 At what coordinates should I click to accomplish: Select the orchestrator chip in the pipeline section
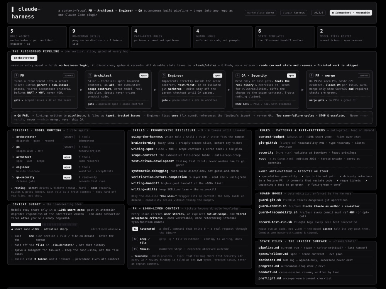coord(24,58)
